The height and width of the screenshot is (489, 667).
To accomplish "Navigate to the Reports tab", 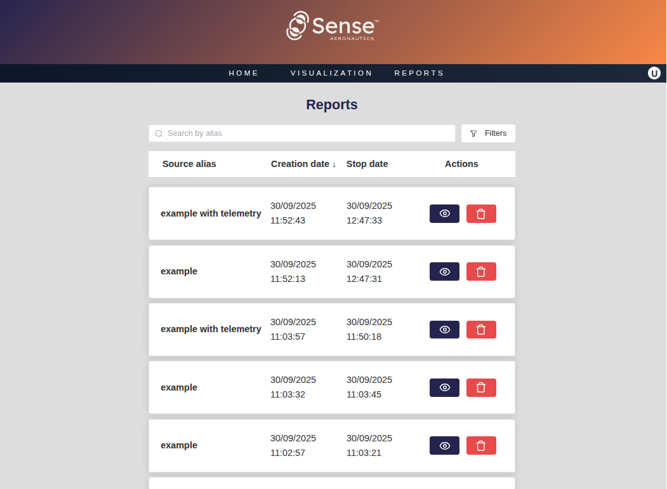I will (x=419, y=73).
